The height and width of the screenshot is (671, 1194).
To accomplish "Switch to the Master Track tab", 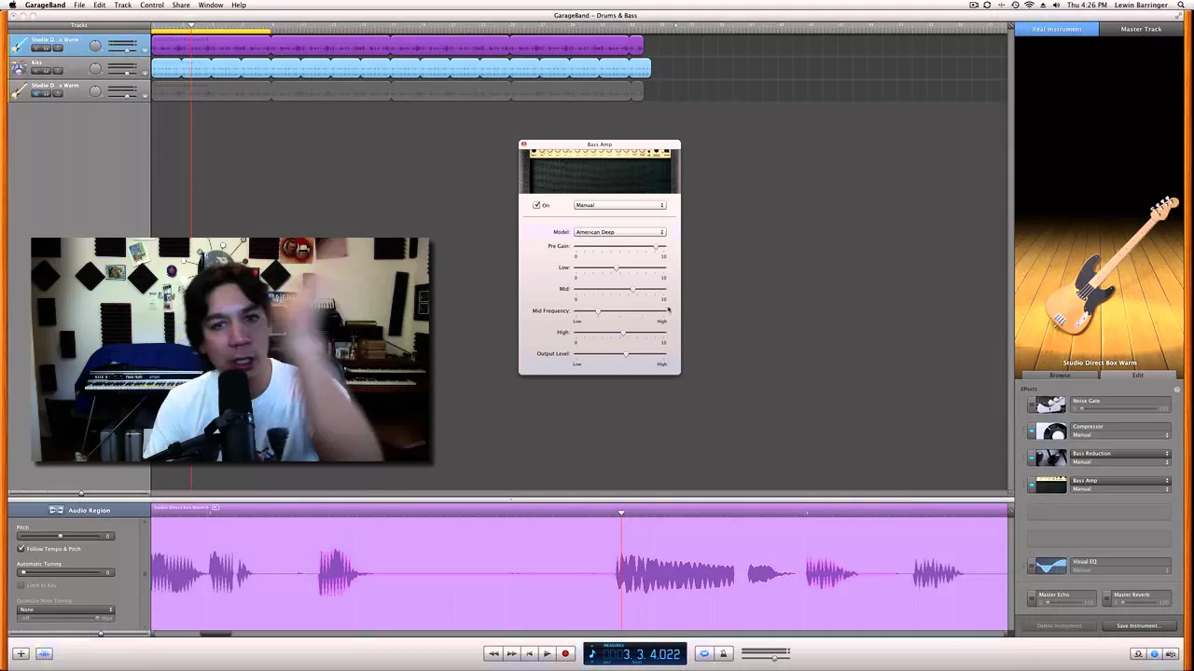I will pos(1141,29).
